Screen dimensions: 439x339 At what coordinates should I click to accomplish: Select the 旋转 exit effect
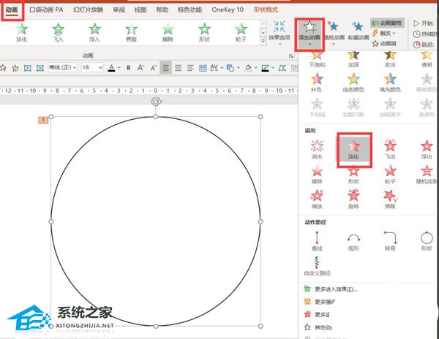[353, 199]
